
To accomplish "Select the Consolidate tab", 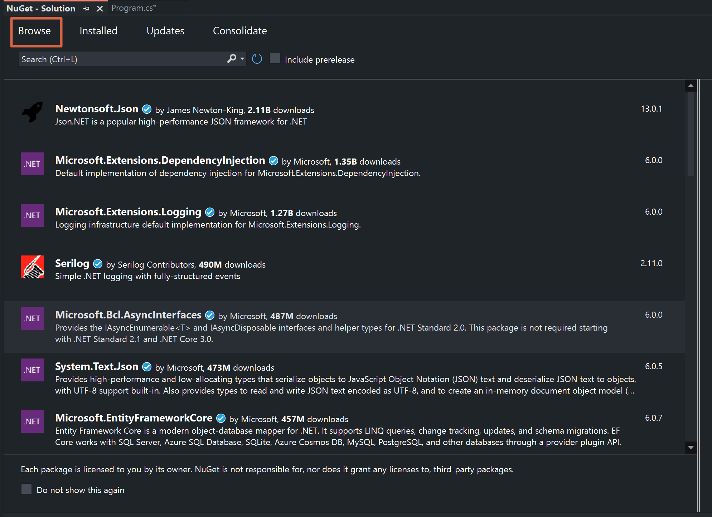I will (x=240, y=31).
